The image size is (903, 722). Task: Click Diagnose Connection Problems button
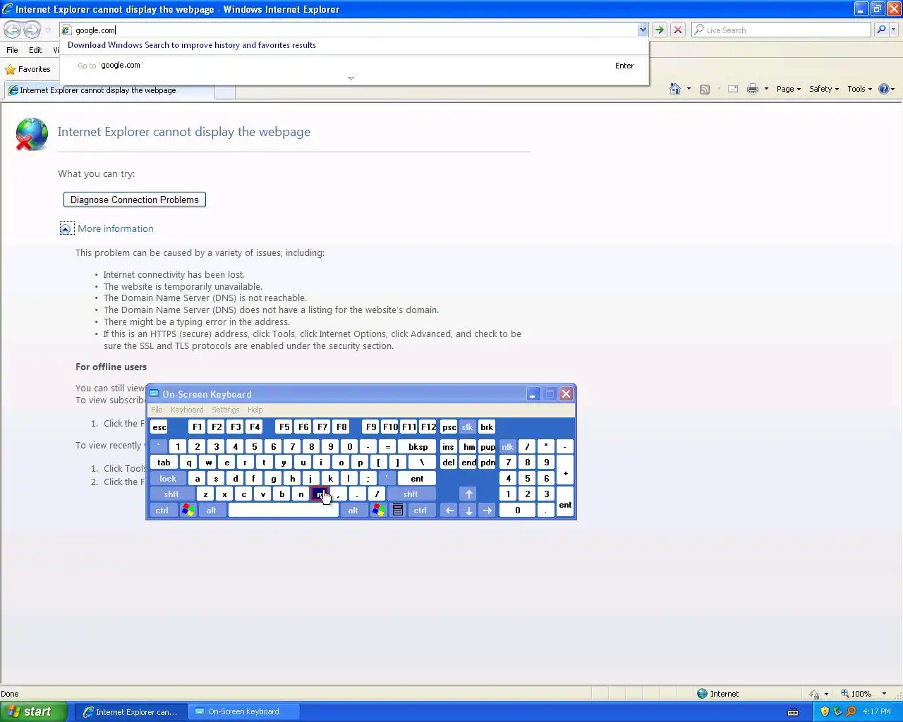pyautogui.click(x=135, y=200)
